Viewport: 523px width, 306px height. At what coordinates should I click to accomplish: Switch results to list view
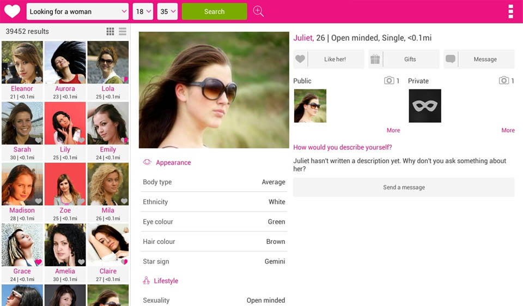tap(123, 32)
